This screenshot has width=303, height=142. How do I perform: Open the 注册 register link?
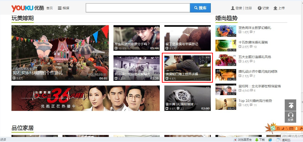point(248,8)
